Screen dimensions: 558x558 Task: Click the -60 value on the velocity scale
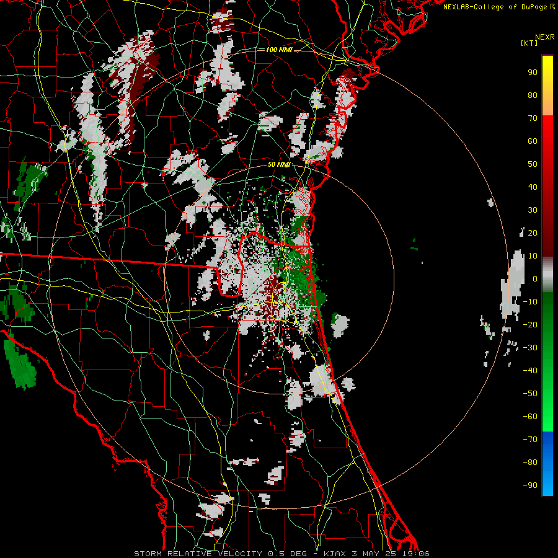point(530,417)
